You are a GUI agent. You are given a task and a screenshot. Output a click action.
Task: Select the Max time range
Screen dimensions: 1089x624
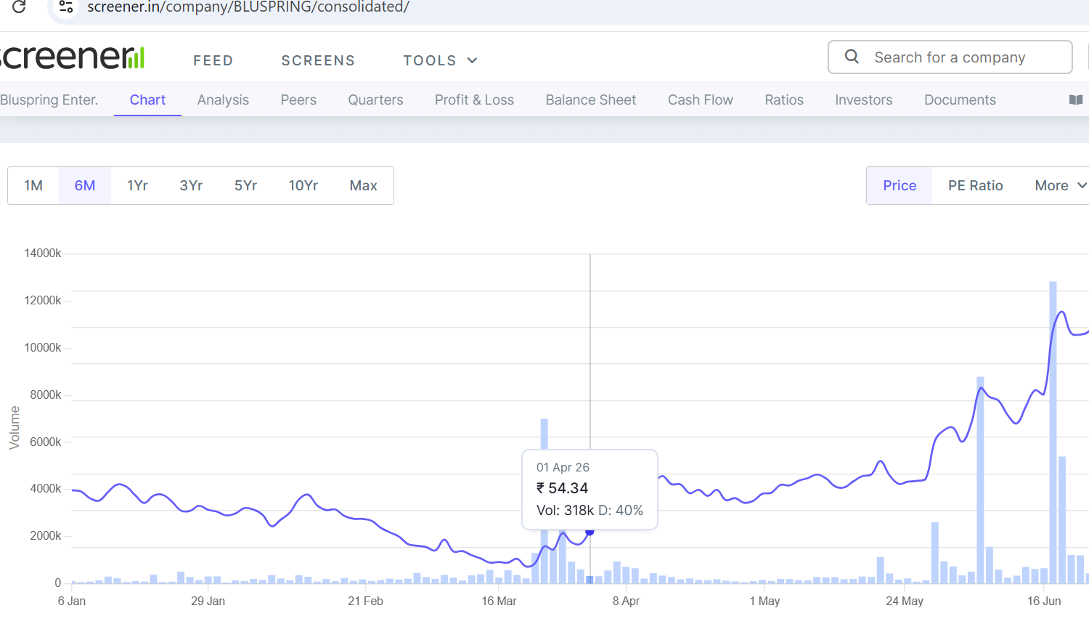(x=363, y=185)
